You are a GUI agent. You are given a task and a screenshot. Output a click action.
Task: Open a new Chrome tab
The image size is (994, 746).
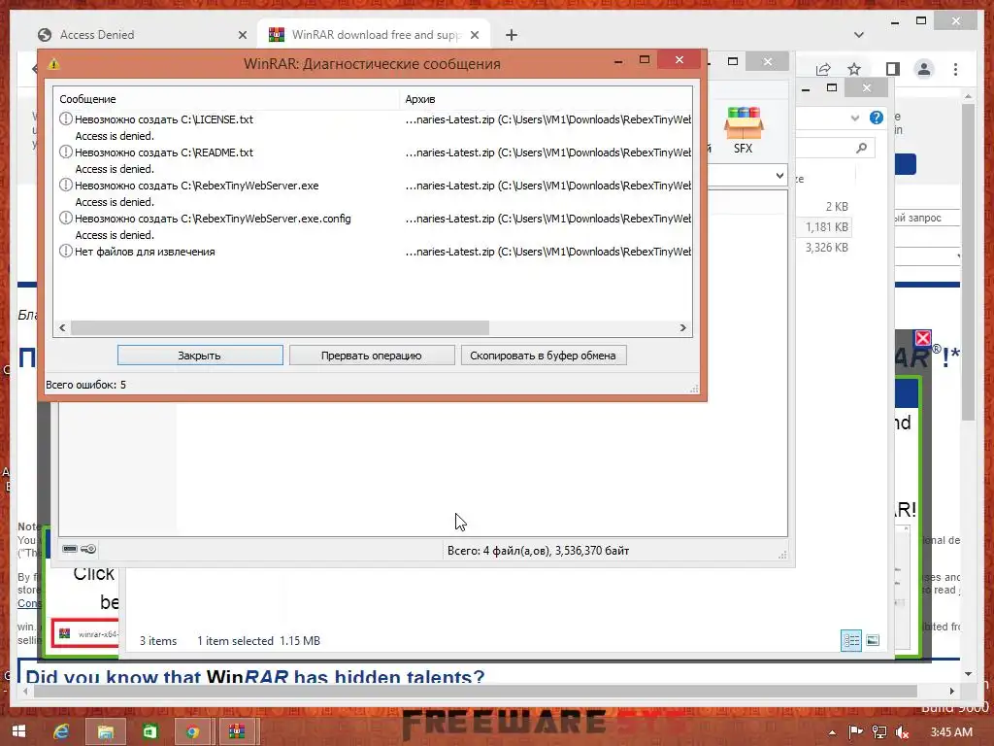click(512, 35)
